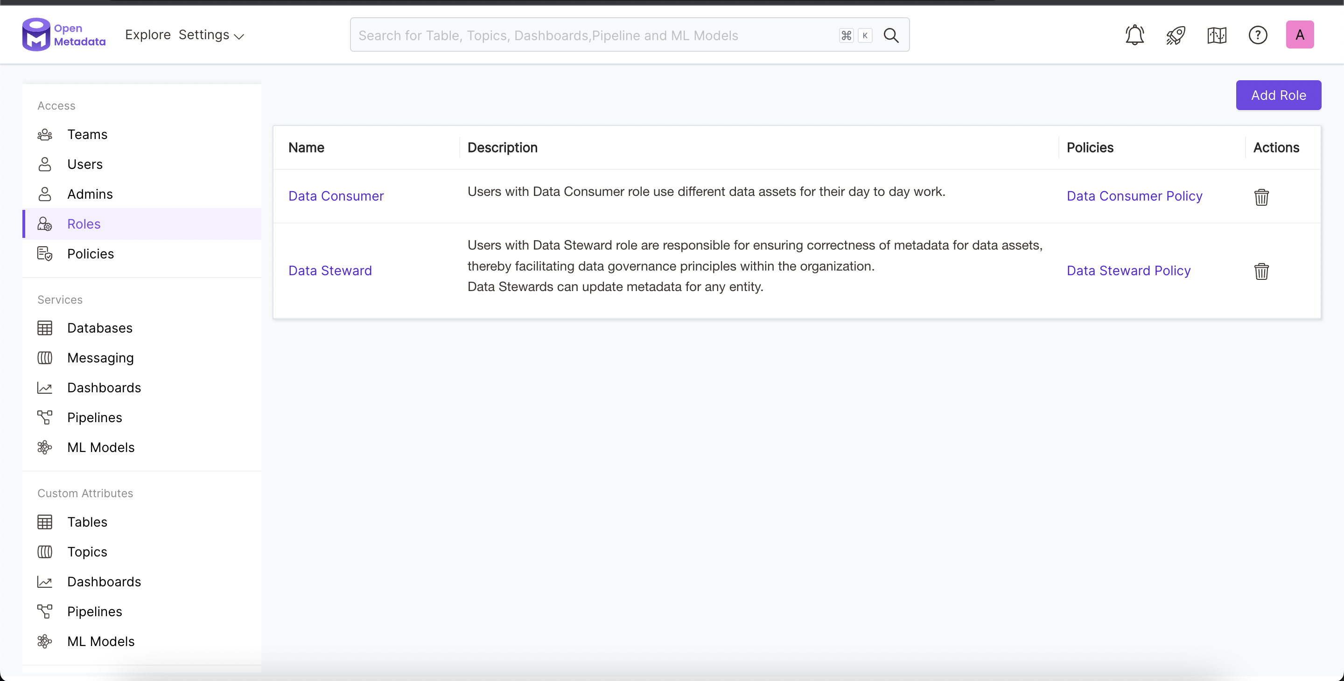The image size is (1344, 681).
Task: Delete the Data Consumer role
Action: point(1261,197)
